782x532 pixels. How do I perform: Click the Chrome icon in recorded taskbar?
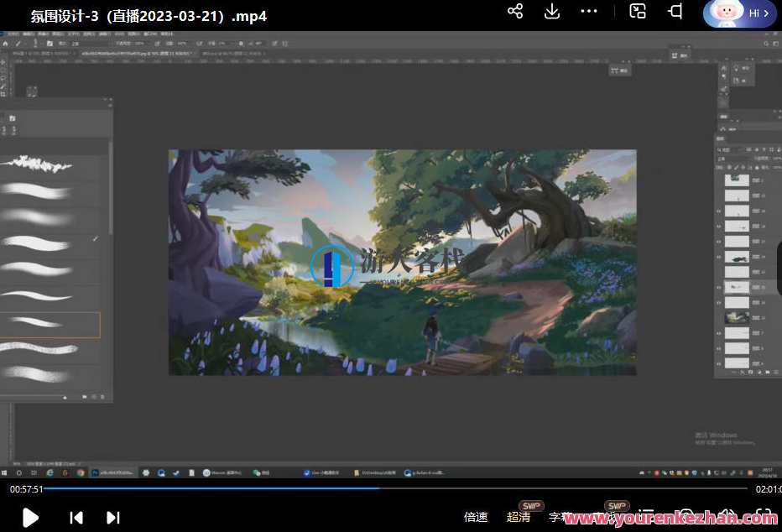[80, 472]
